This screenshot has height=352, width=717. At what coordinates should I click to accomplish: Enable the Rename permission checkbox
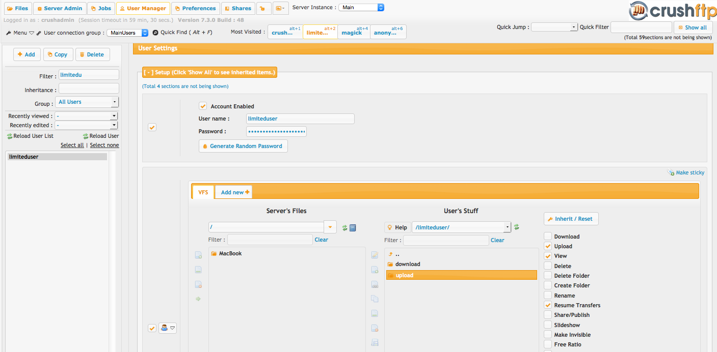[x=548, y=296]
